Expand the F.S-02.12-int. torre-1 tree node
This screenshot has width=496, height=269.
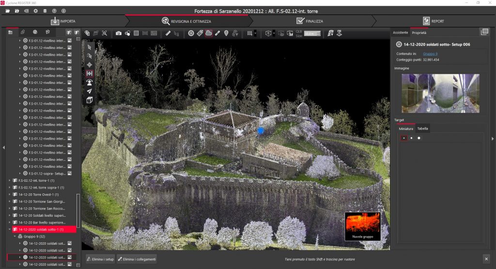click(10, 180)
